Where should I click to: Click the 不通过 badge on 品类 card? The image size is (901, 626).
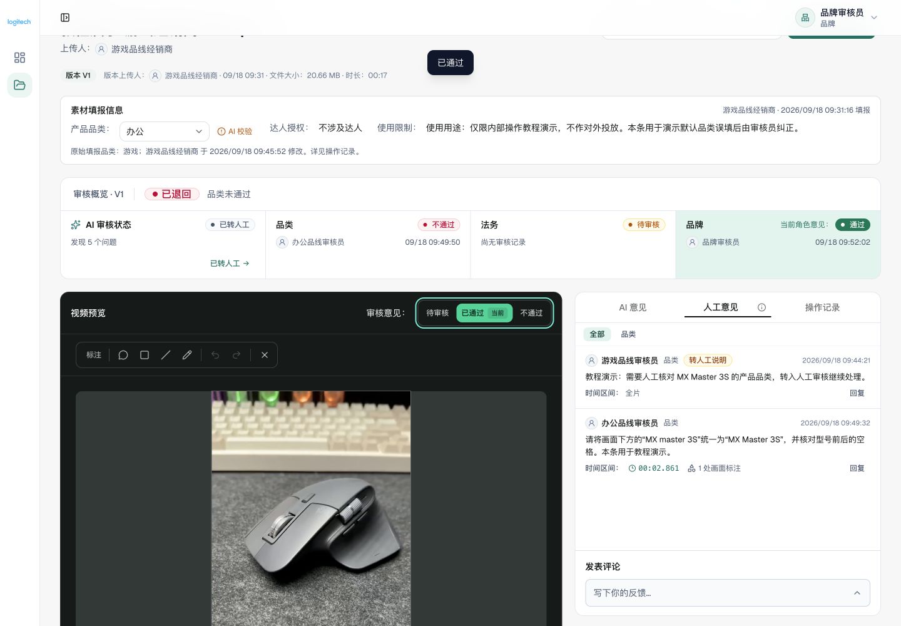point(439,225)
